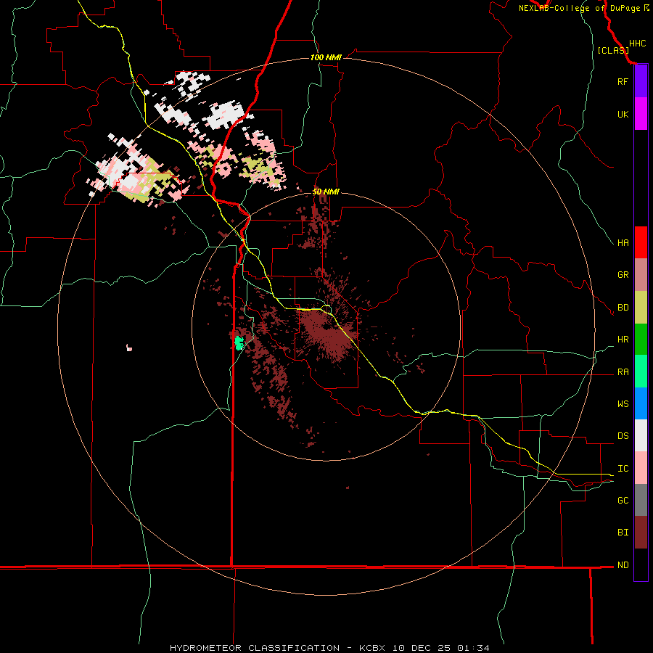Click the WS legend label
653x653 pixels.
pos(623,404)
